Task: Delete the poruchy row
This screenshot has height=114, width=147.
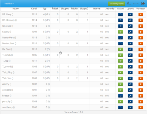Action: pyautogui.click(x=141, y=102)
